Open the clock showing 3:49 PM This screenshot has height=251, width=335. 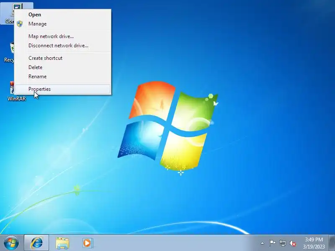point(314,243)
